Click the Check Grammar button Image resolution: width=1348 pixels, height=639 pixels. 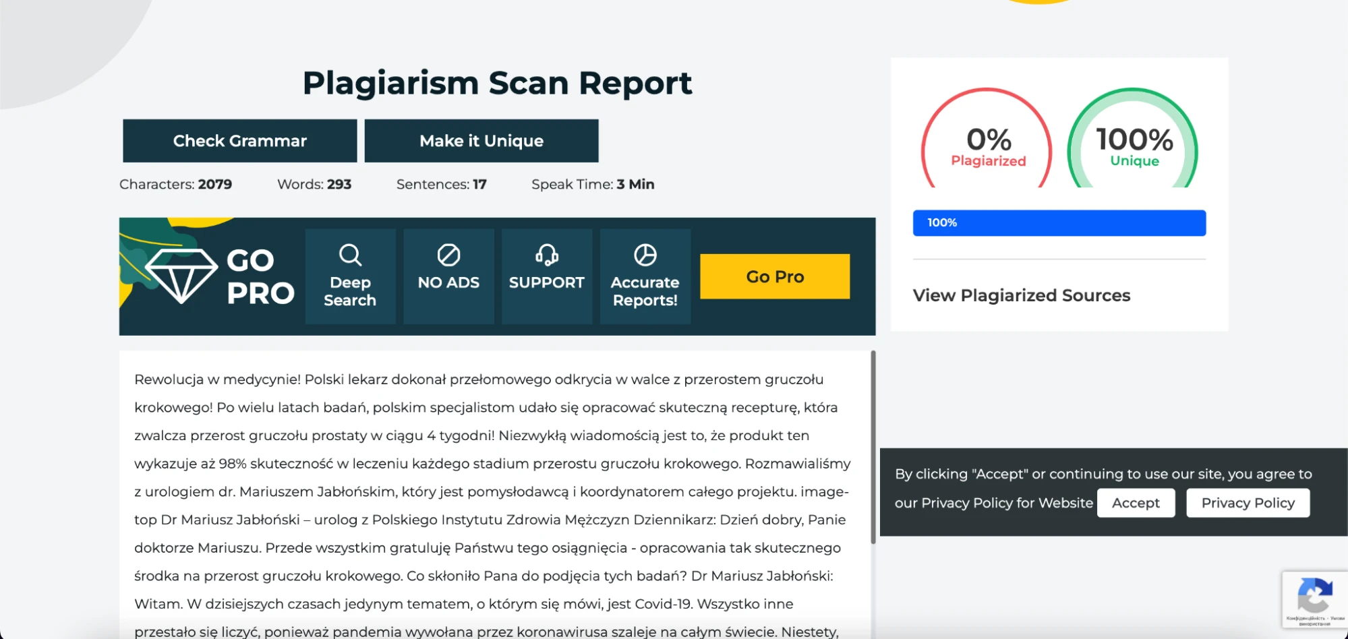click(x=239, y=141)
